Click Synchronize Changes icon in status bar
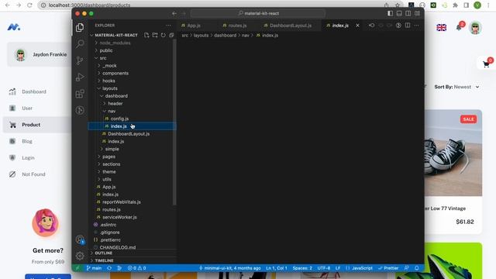This screenshot has width=496, height=279. coord(109,268)
